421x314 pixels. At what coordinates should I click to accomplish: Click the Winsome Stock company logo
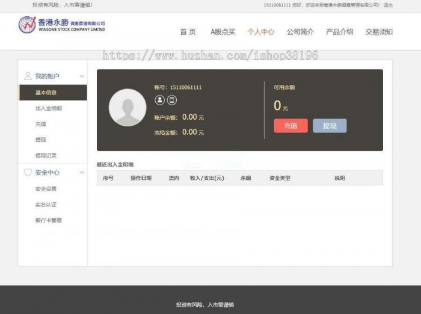(x=61, y=25)
